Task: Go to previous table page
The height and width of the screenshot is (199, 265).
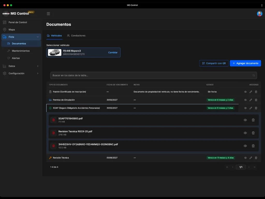Action: [x=233, y=167]
